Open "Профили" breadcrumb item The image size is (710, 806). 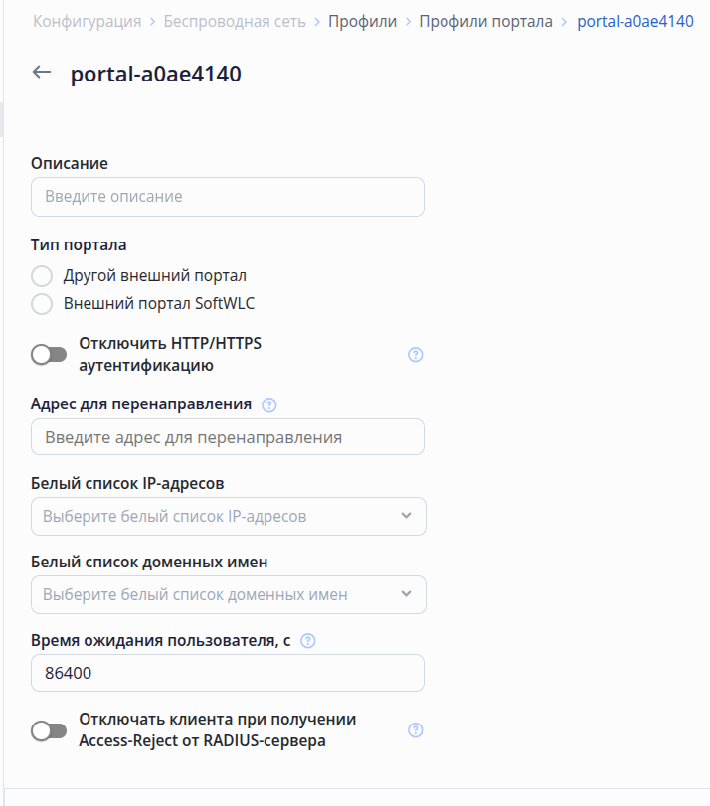(x=362, y=21)
